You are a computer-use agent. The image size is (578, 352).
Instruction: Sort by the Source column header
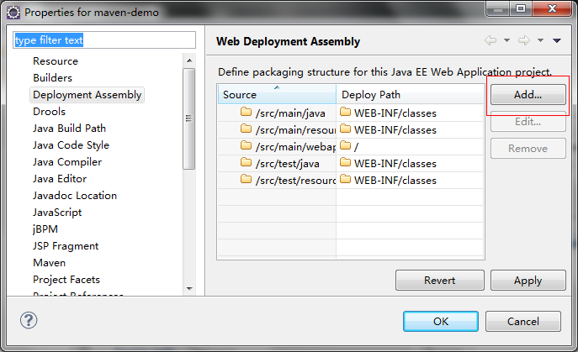coord(277,94)
